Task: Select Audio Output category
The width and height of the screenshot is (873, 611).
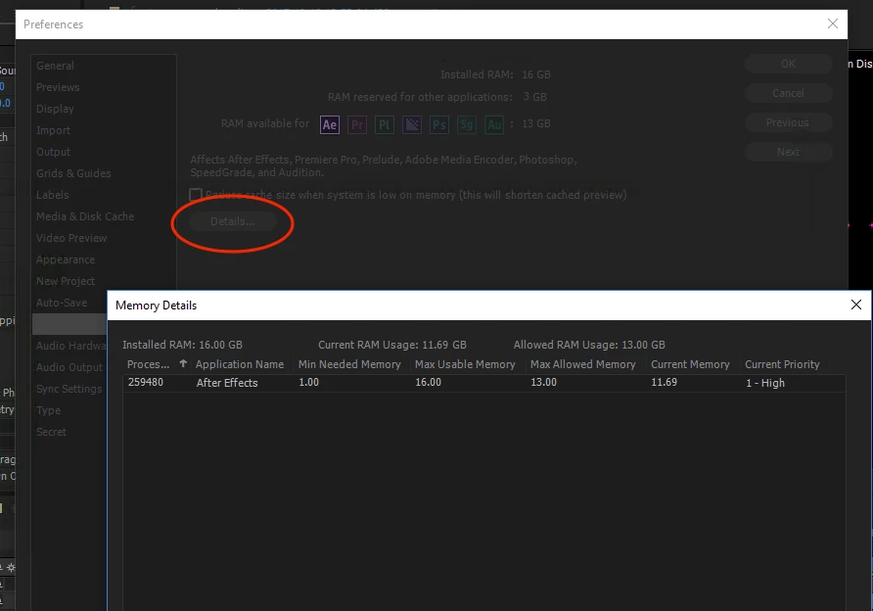Action: point(69,367)
